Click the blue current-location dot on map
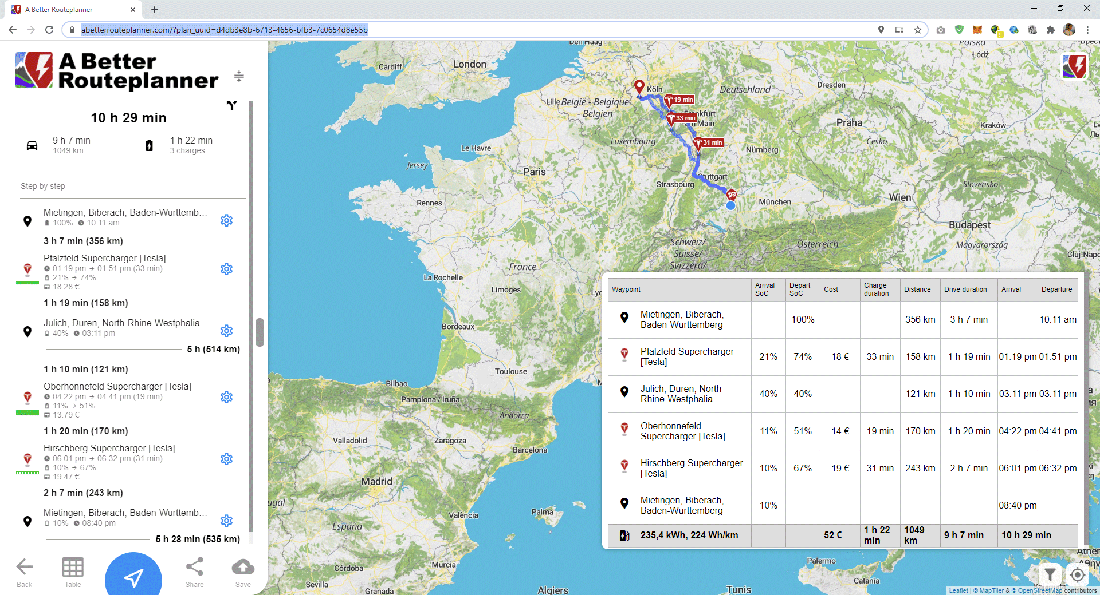Image resolution: width=1100 pixels, height=595 pixels. coord(730,205)
